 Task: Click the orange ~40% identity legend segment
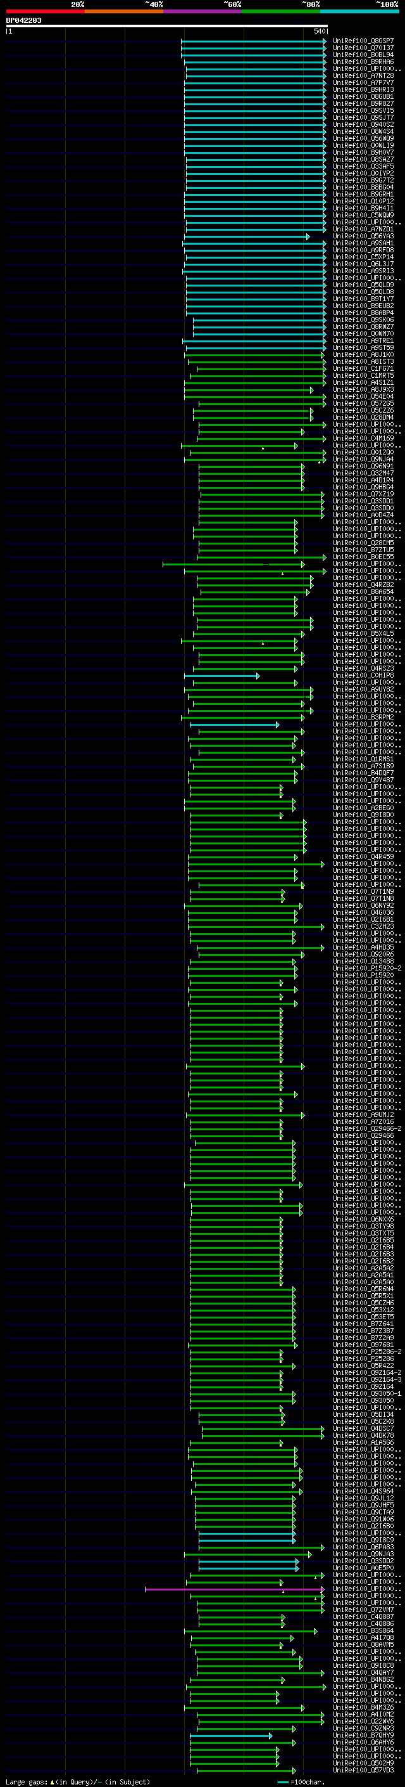click(124, 11)
